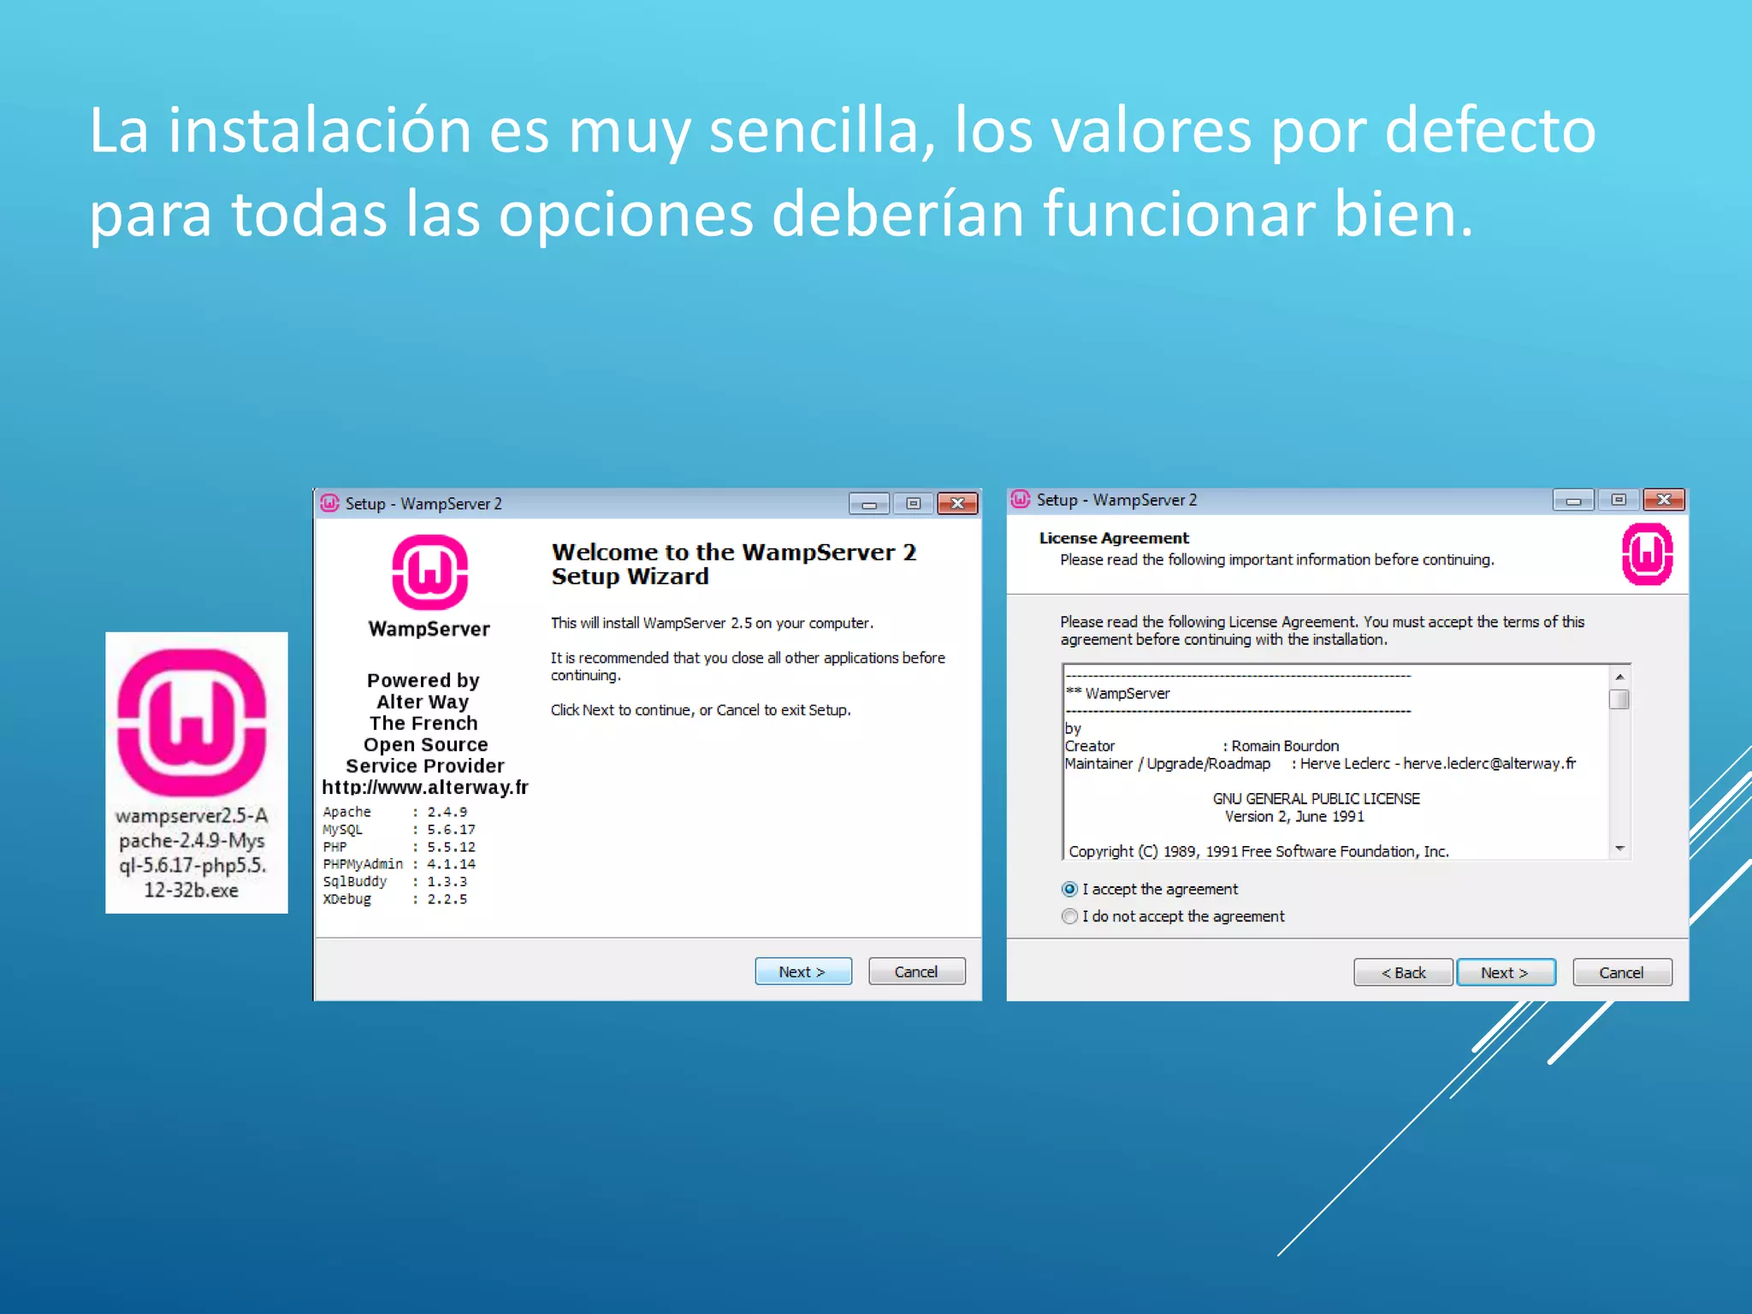Click 'Welcome to the WampServer 2 Setup Wizard' heading
This screenshot has height=1314, width=1752.
[x=734, y=564]
